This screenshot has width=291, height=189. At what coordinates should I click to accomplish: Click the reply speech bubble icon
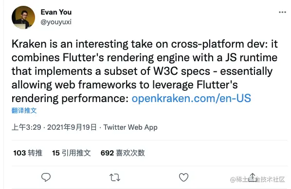point(46,177)
